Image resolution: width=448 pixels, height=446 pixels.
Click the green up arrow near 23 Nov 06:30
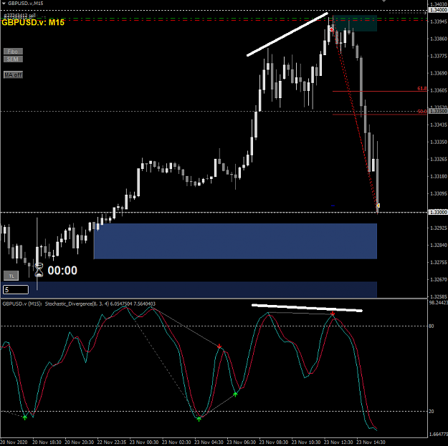tap(235, 394)
